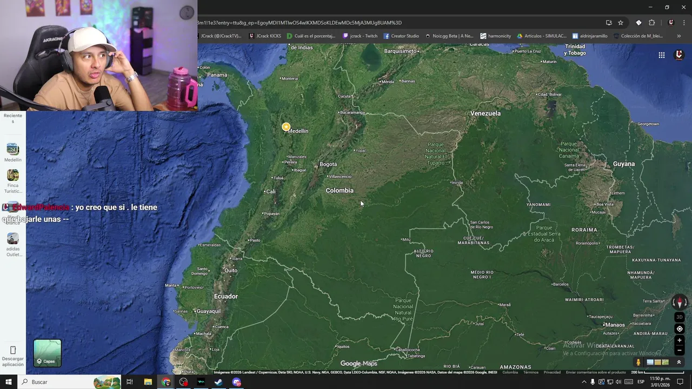Click the Venezuela country label

[485, 113]
